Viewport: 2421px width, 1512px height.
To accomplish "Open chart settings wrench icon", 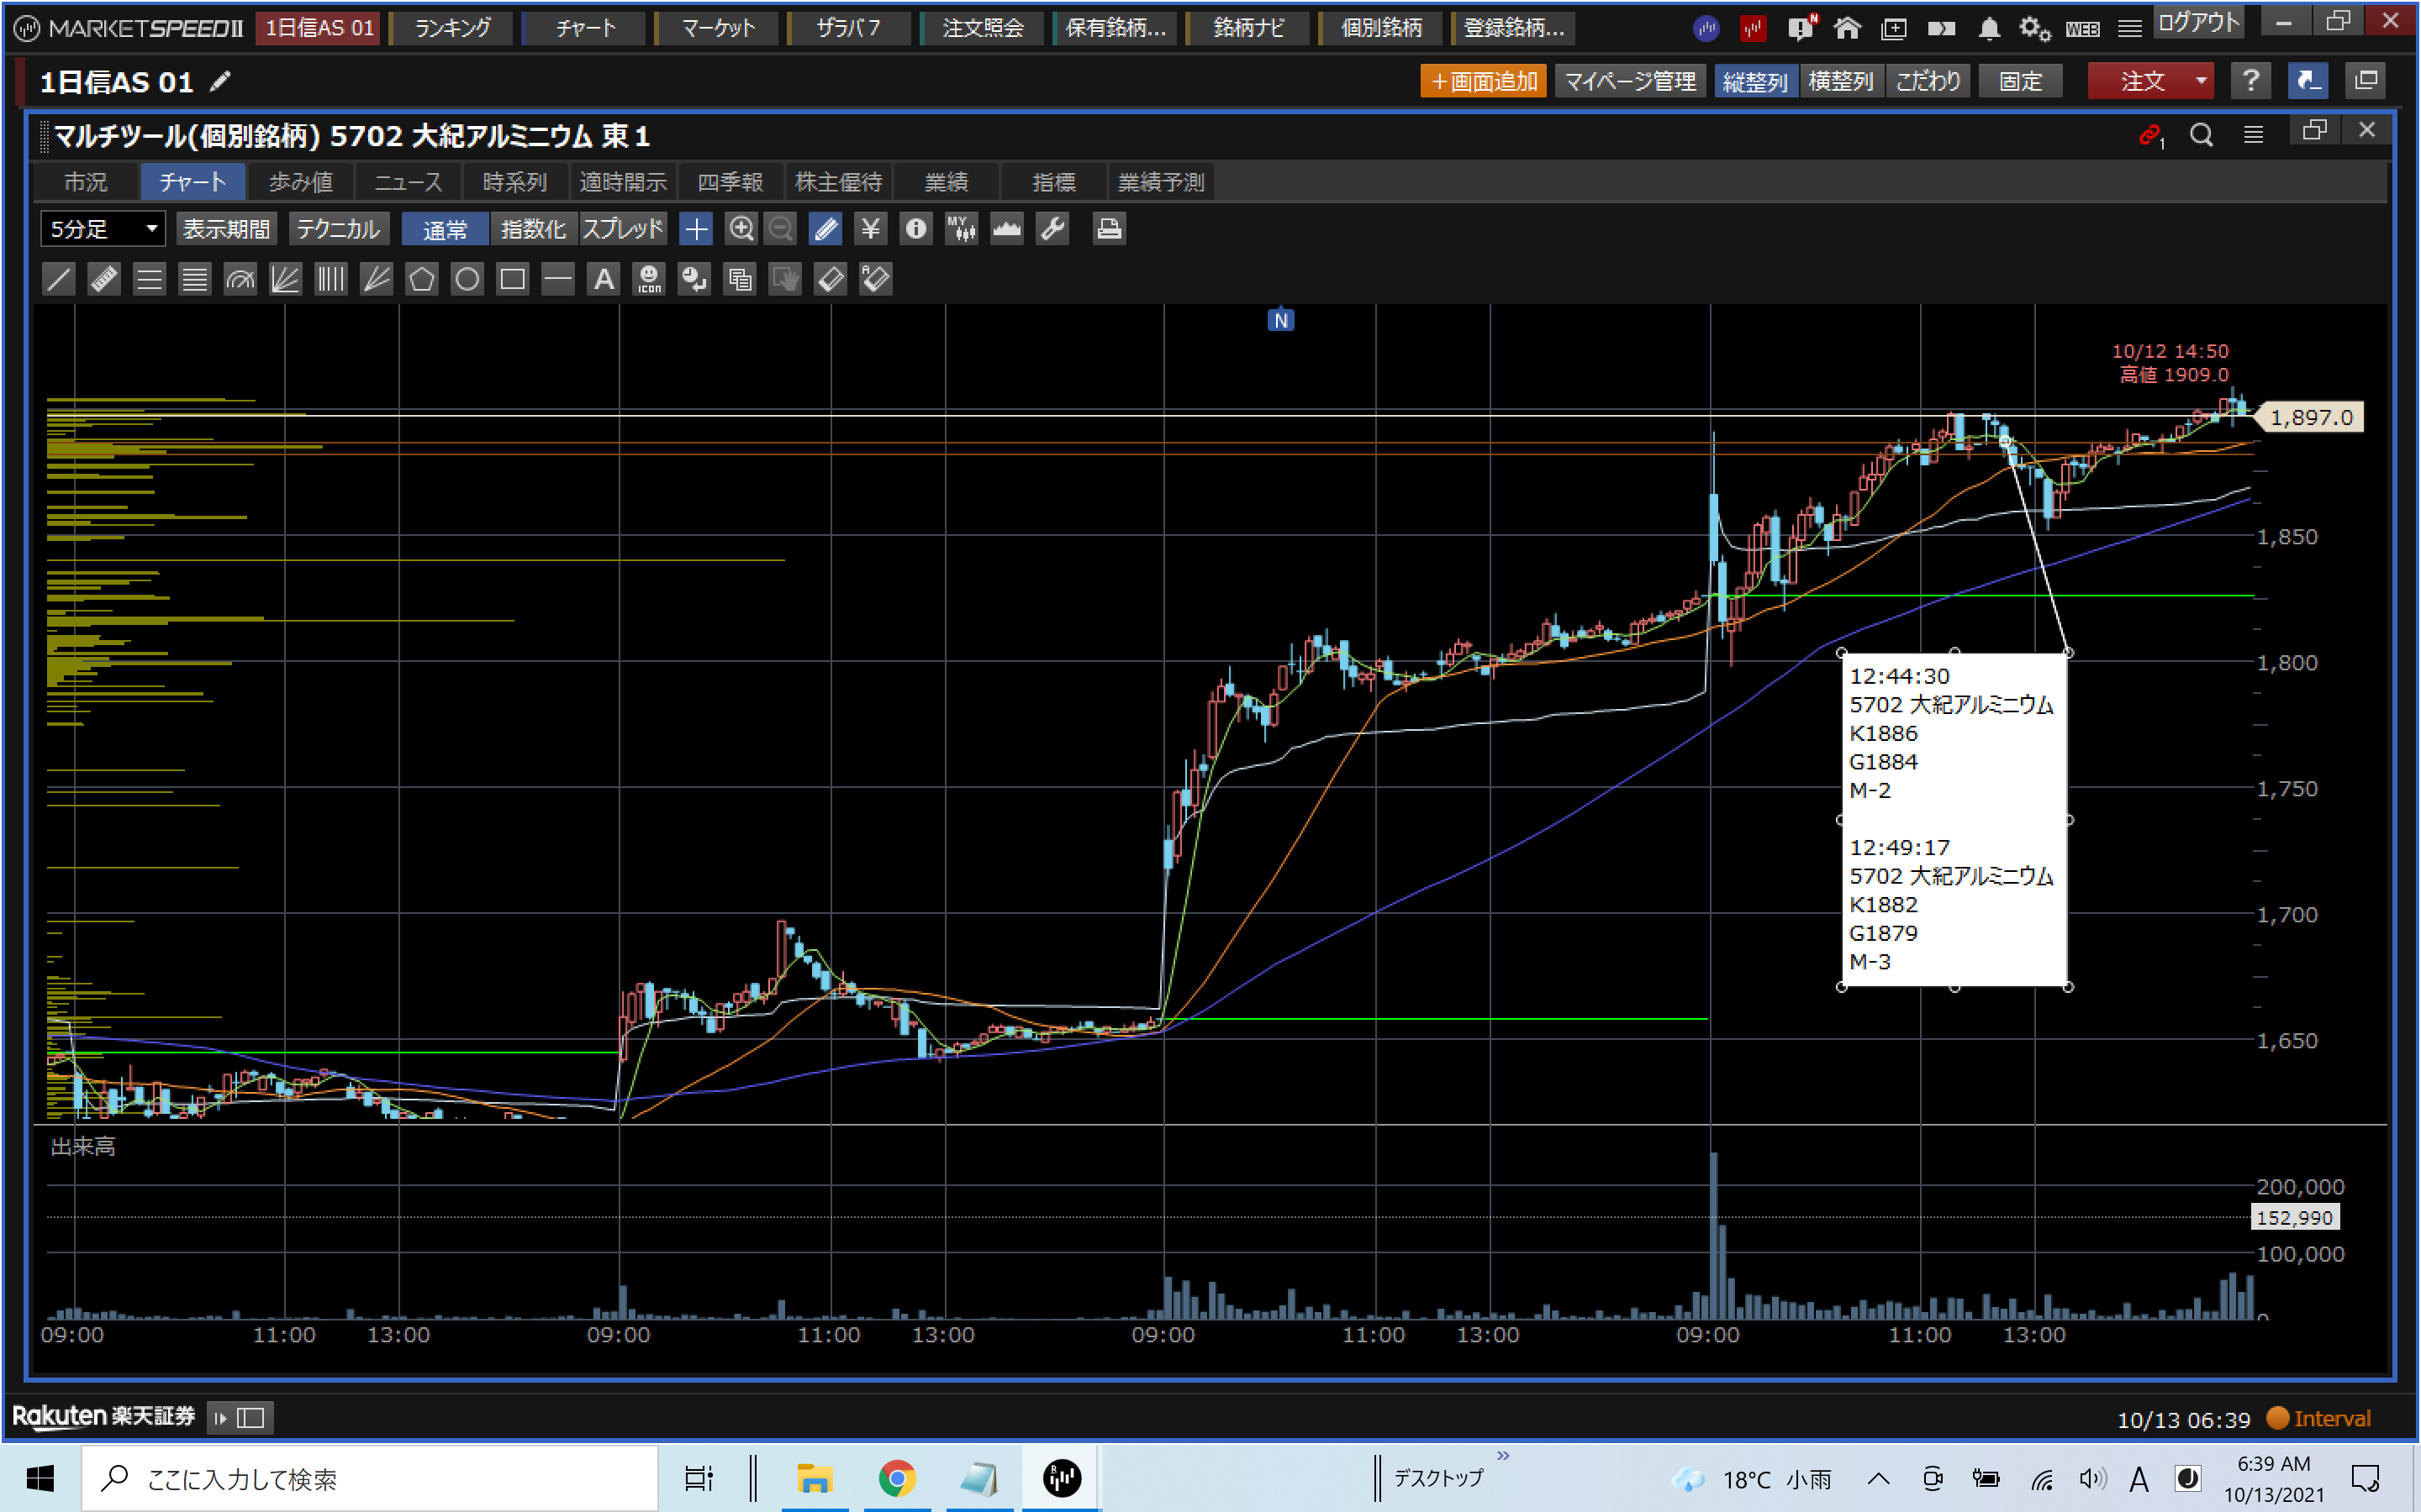I will coord(1052,229).
